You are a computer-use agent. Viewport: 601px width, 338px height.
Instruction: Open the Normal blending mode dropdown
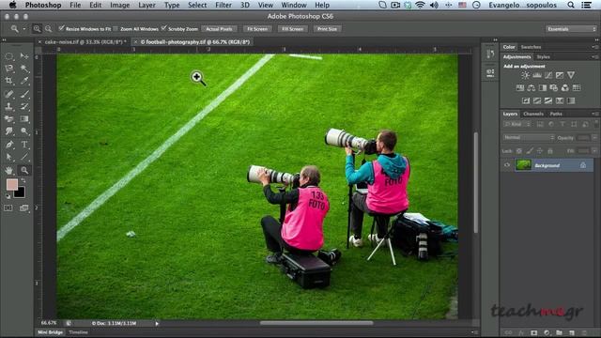pyautogui.click(x=529, y=138)
